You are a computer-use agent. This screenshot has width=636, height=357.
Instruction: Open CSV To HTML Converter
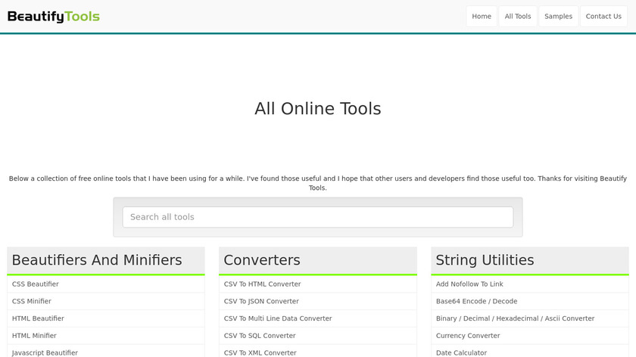point(317,284)
